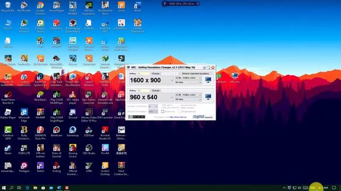341x191 pixels.
Task: Open Roblox Player desktop shortcut
Action: pyautogui.click(x=8, y=114)
